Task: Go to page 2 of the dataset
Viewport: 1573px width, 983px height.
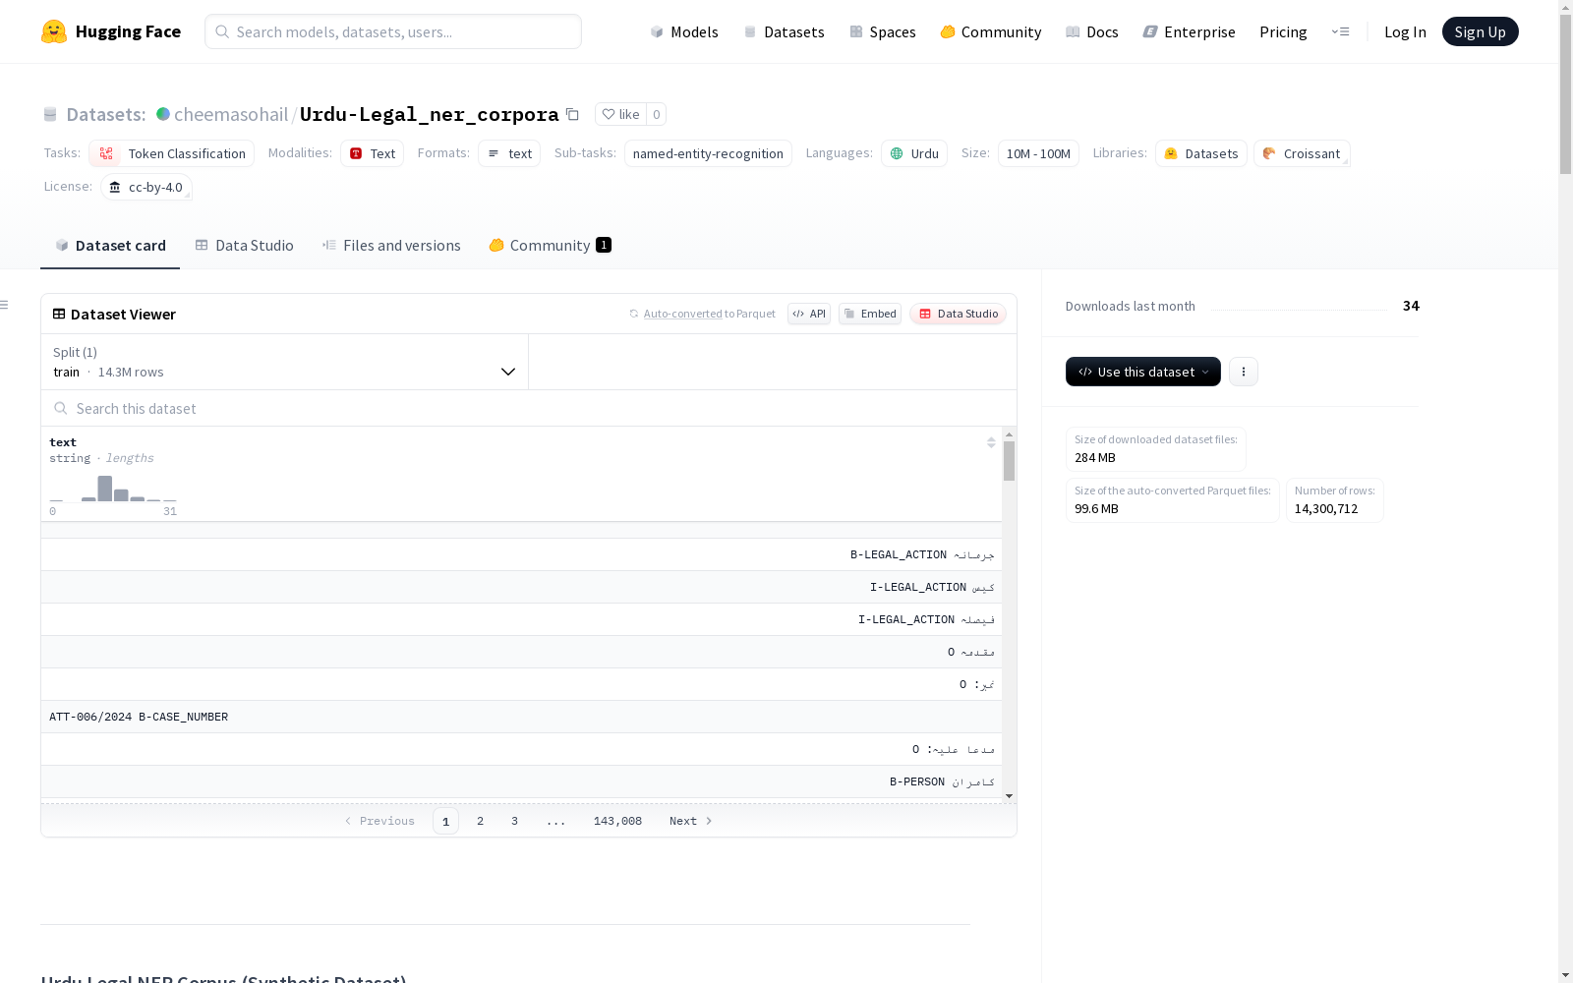Action: point(480,821)
